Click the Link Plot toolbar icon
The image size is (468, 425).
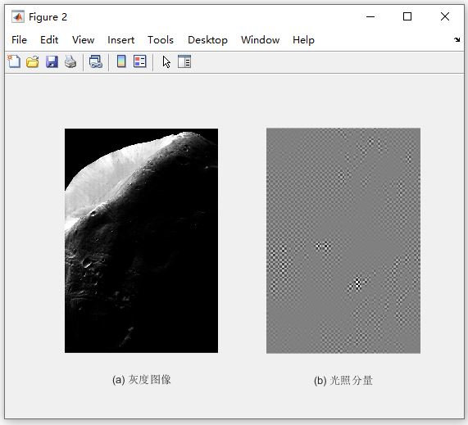[x=96, y=61]
